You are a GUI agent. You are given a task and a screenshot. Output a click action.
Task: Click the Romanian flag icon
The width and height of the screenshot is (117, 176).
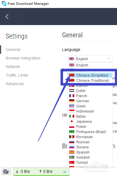(x=72, y=137)
